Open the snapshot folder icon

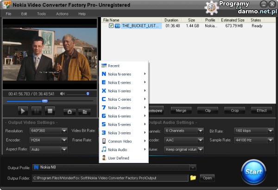84,111
